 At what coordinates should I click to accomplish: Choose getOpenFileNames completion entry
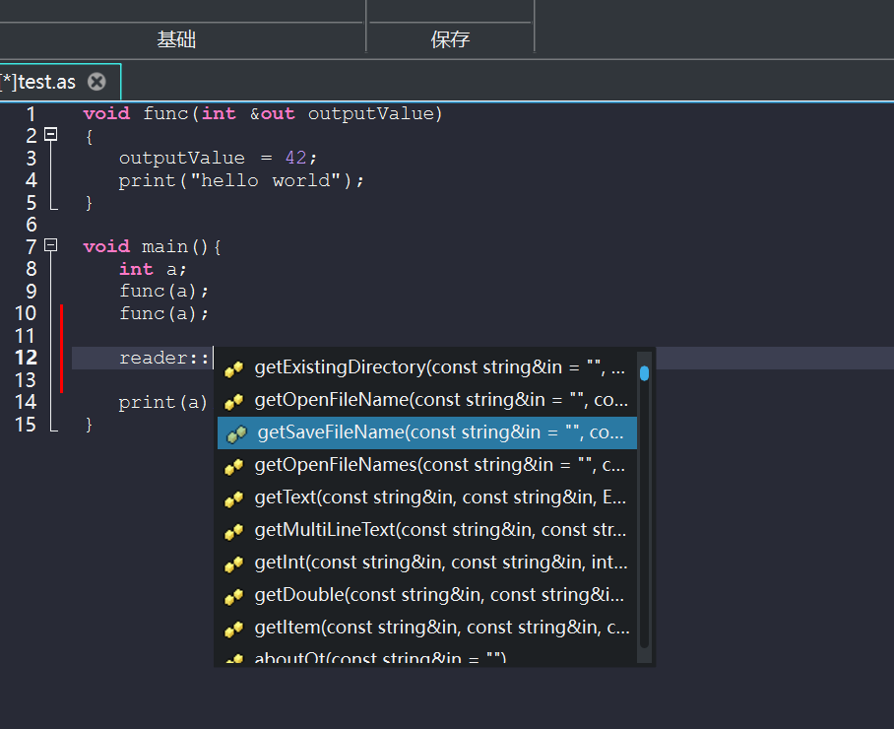427,465
